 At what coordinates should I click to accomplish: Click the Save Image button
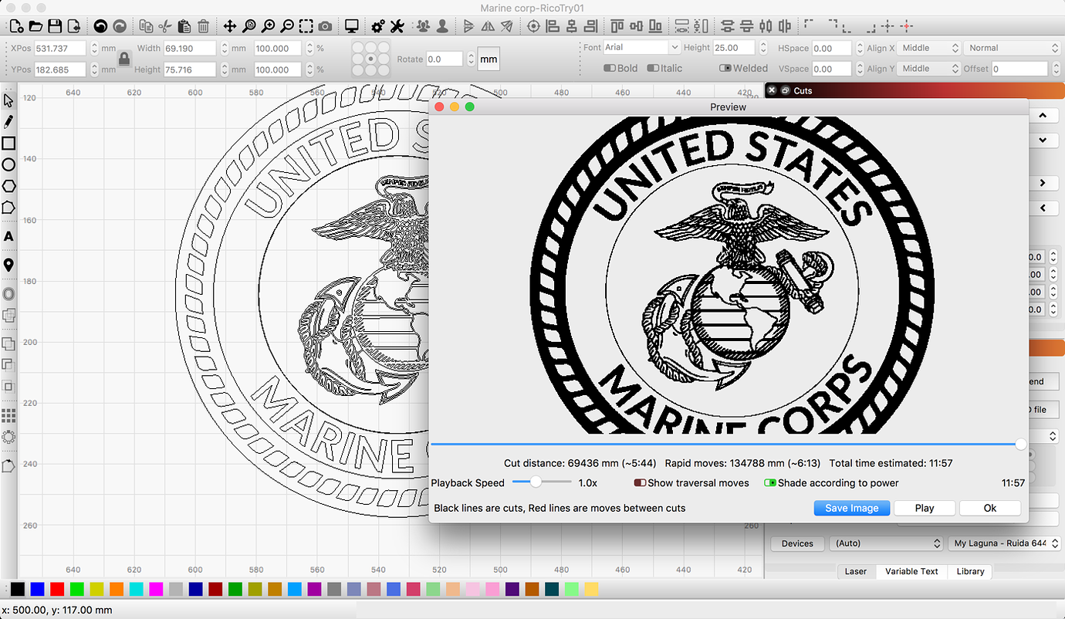[x=852, y=508]
